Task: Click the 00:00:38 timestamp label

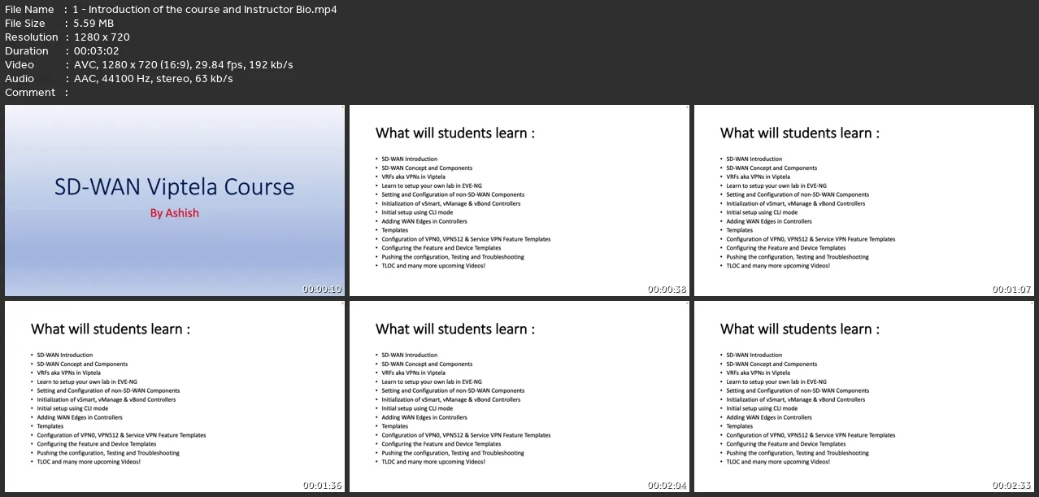Action: pyautogui.click(x=667, y=290)
